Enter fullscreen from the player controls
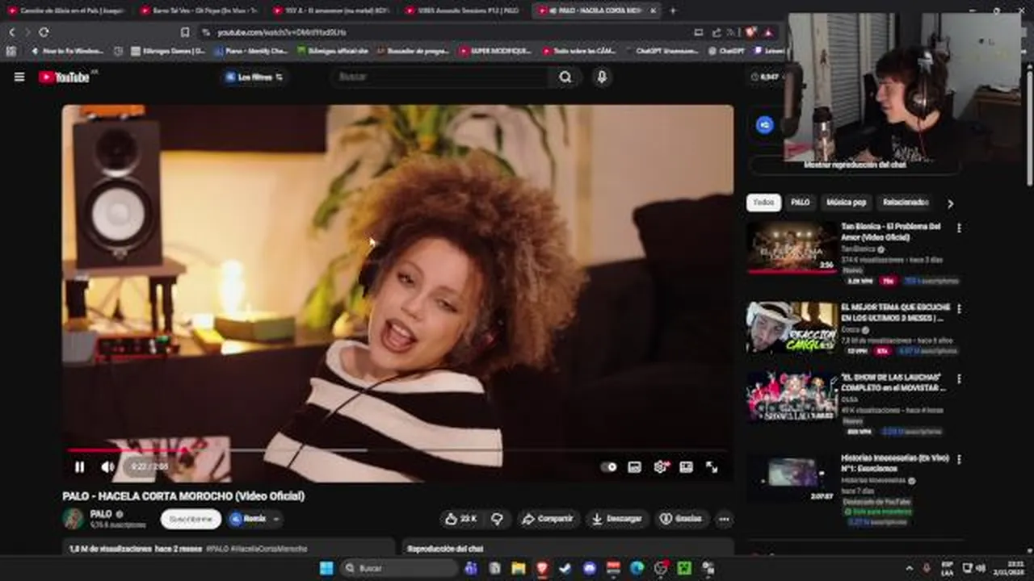 tap(712, 466)
